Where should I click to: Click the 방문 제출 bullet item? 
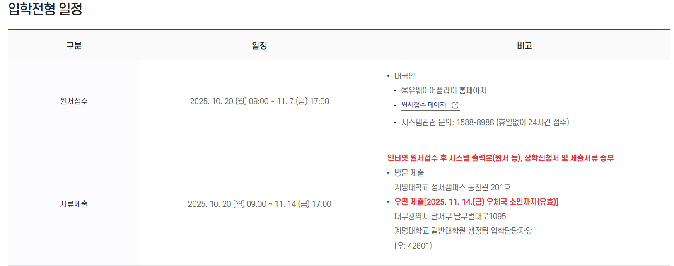click(x=409, y=173)
